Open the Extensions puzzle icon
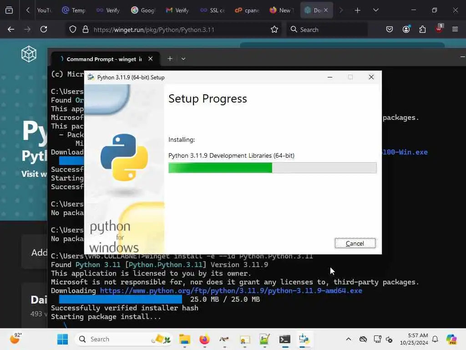Image resolution: width=466 pixels, height=350 pixels. [x=422, y=29]
